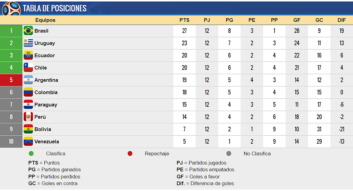Click the Venezuela flag icon

tap(28, 141)
